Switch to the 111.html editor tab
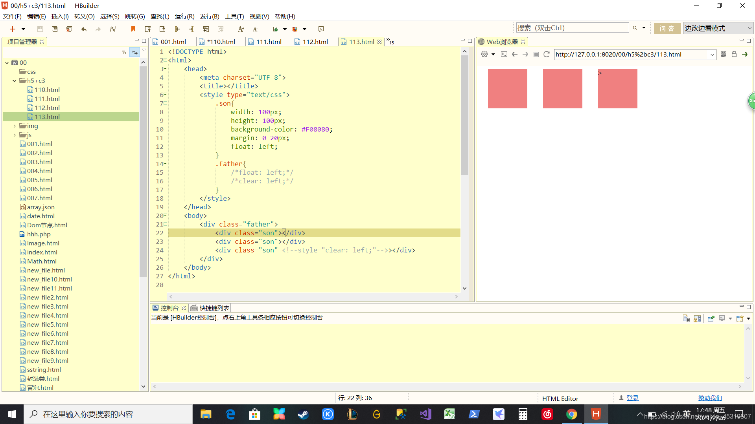The height and width of the screenshot is (424, 755). 269,42
